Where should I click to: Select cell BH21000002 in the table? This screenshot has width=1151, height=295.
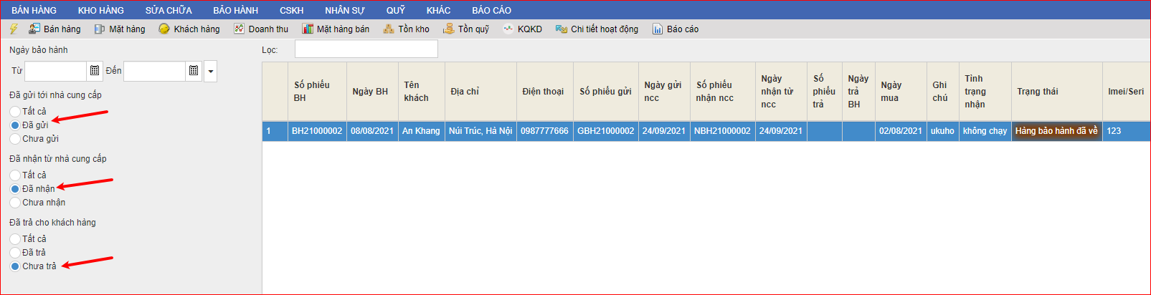click(x=317, y=131)
